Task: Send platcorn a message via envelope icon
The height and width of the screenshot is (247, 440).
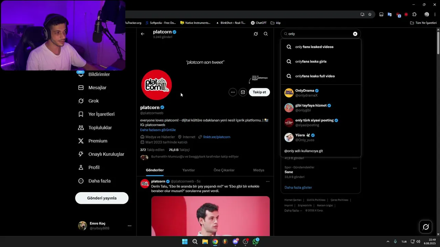Action: pos(243,92)
